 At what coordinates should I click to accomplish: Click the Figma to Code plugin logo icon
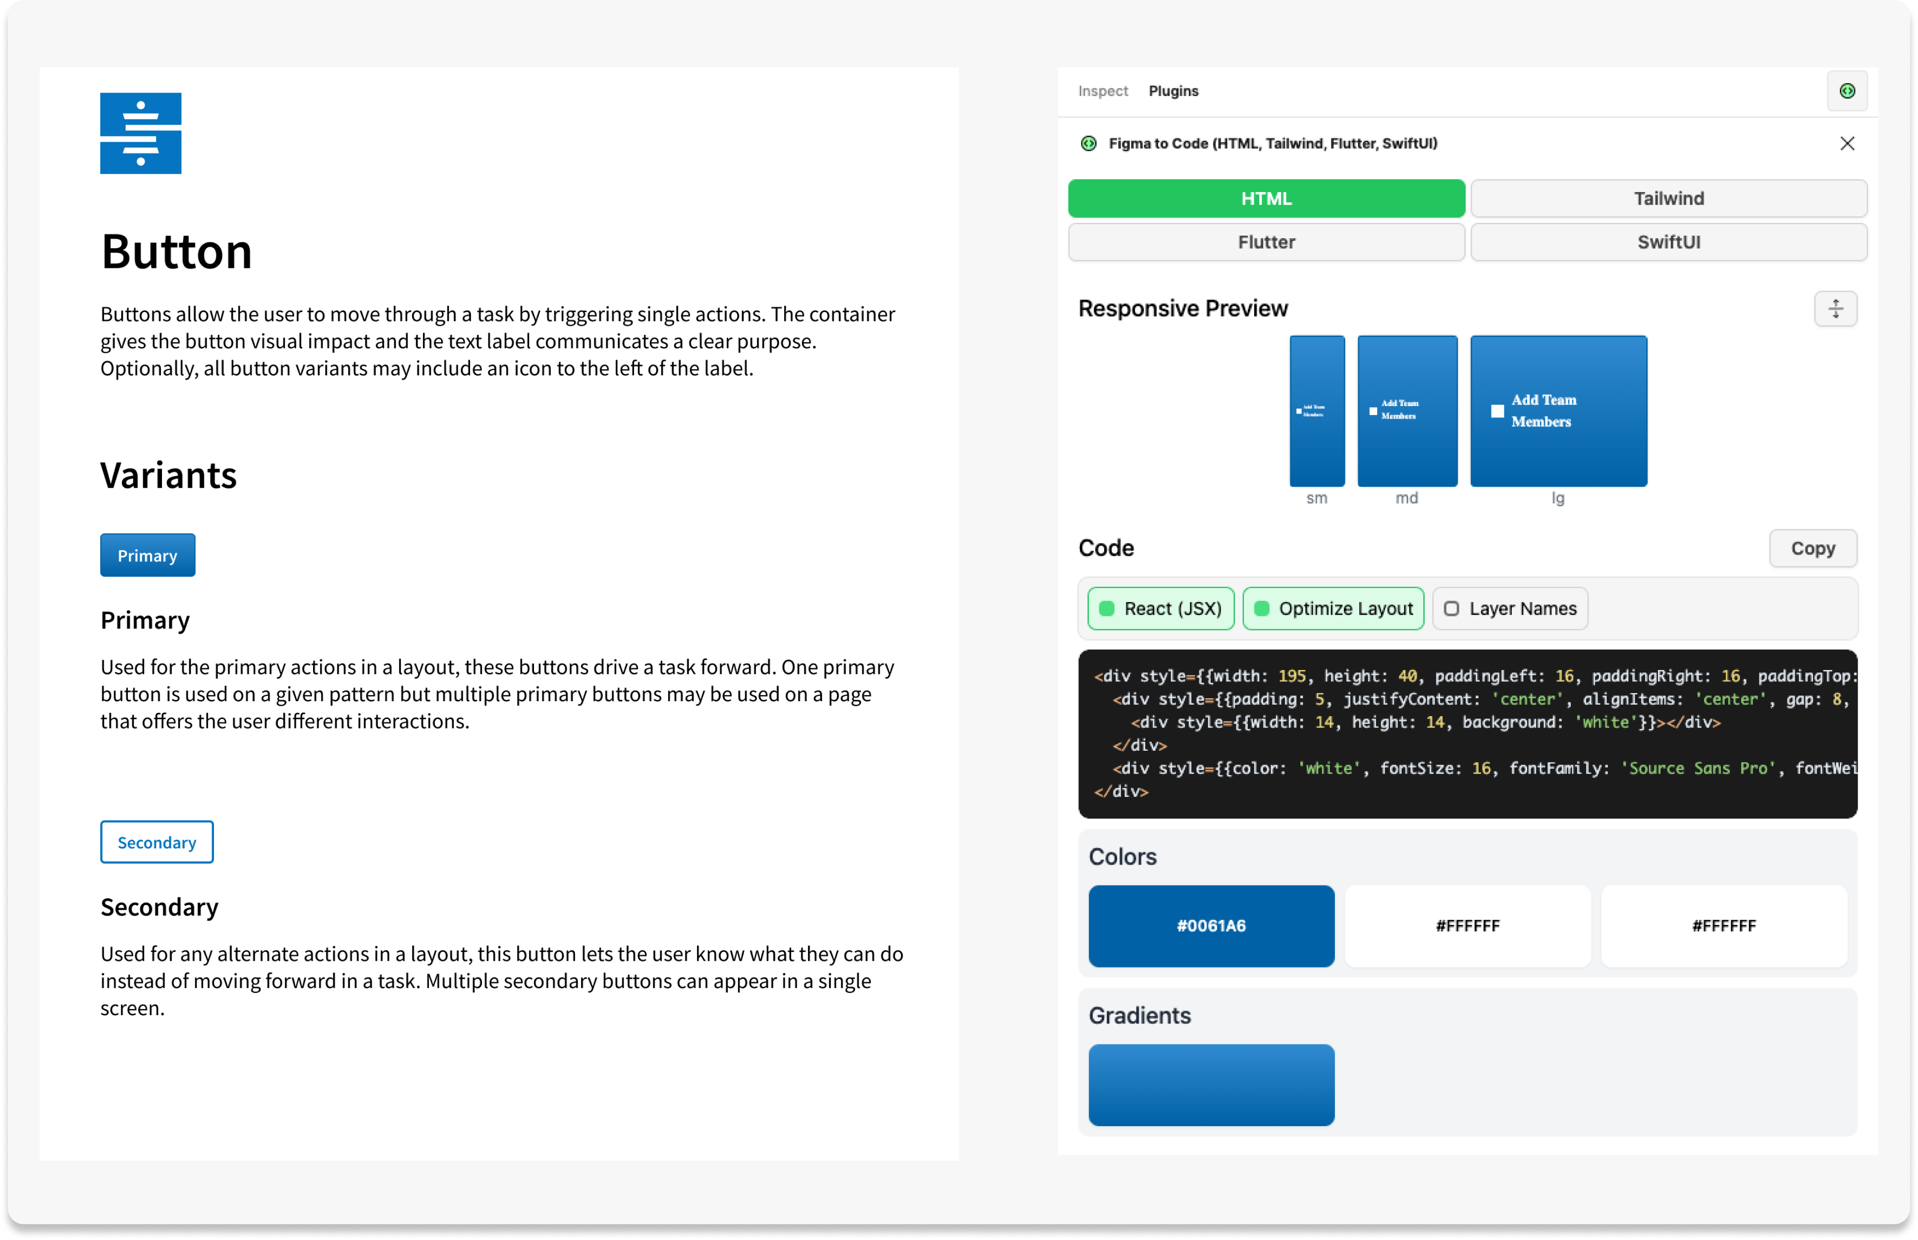pyautogui.click(x=1089, y=143)
